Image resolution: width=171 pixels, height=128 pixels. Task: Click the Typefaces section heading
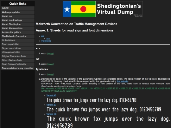42,69
